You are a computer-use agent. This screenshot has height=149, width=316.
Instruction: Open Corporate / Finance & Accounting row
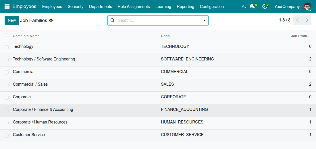[x=158, y=110]
